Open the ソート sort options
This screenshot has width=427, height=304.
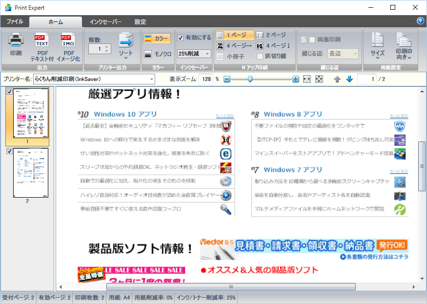tap(125, 46)
